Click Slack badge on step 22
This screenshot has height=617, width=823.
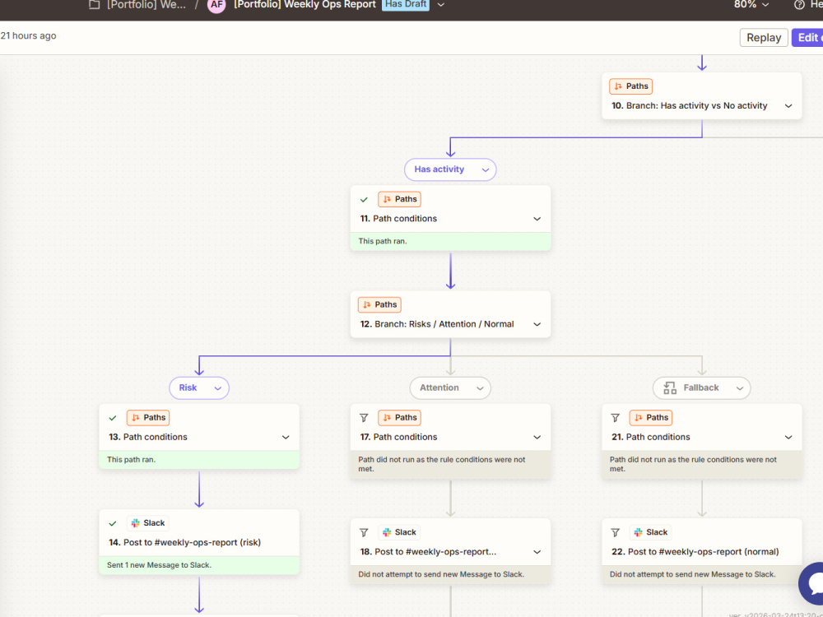pyautogui.click(x=651, y=532)
